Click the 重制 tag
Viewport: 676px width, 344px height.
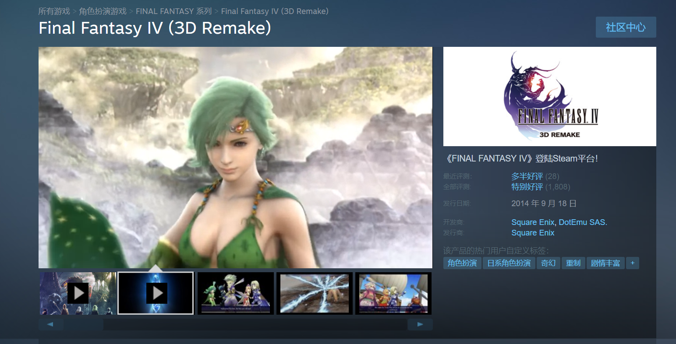[573, 263]
